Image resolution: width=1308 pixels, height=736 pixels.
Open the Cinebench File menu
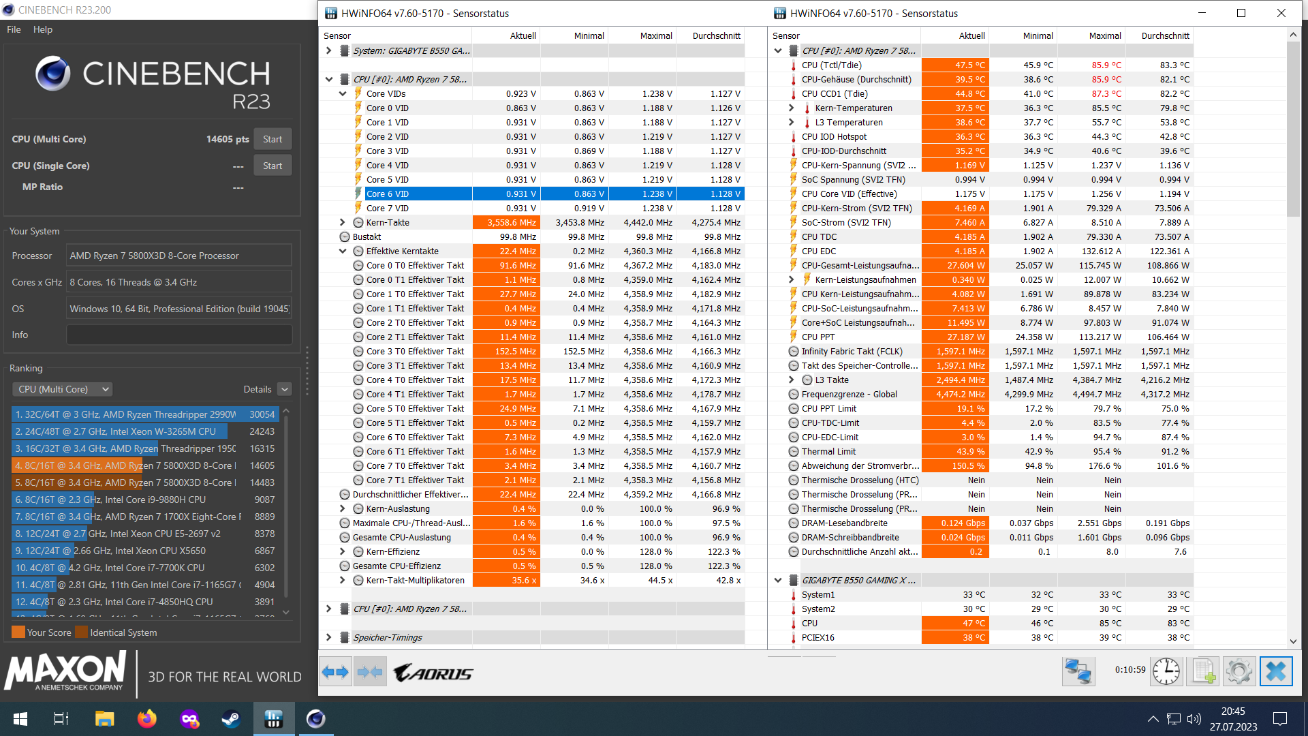14,29
